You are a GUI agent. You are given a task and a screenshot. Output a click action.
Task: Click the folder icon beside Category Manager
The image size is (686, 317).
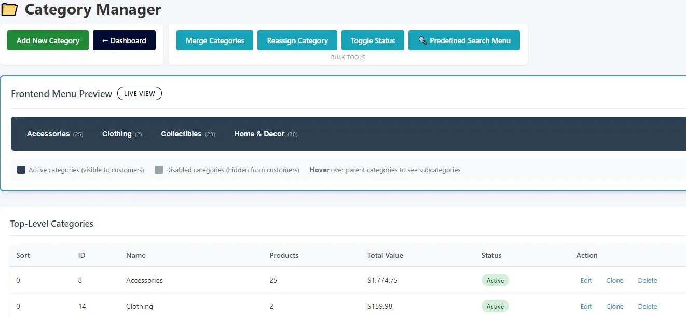pos(9,9)
